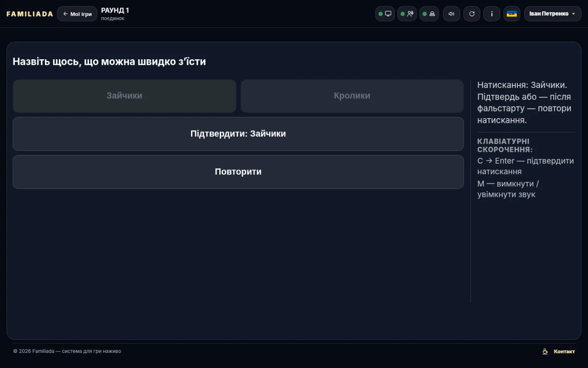Open the display screen status button

(385, 14)
